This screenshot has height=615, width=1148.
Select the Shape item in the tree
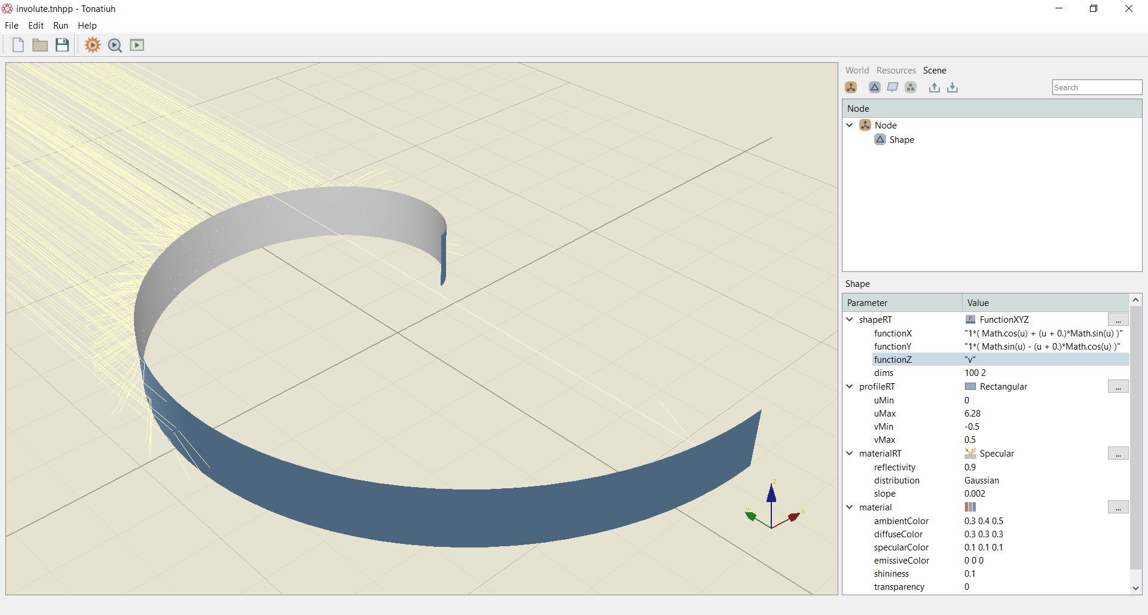pyautogui.click(x=901, y=139)
